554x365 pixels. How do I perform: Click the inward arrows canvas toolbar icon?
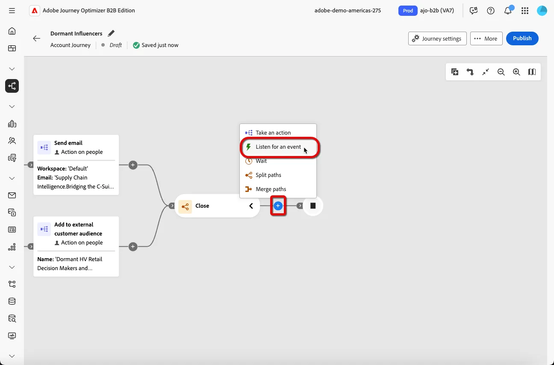[x=486, y=72]
